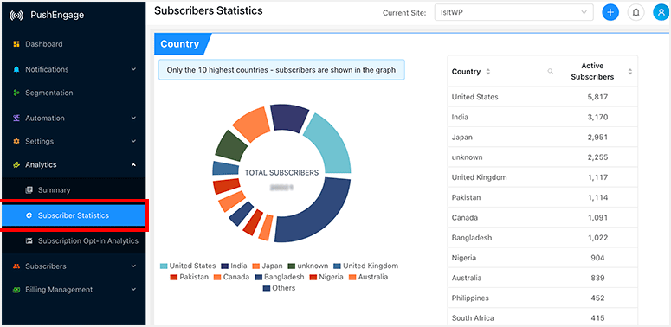Image resolution: width=671 pixels, height=327 pixels.
Task: Click the Billing Management icon
Action: pyautogui.click(x=16, y=290)
